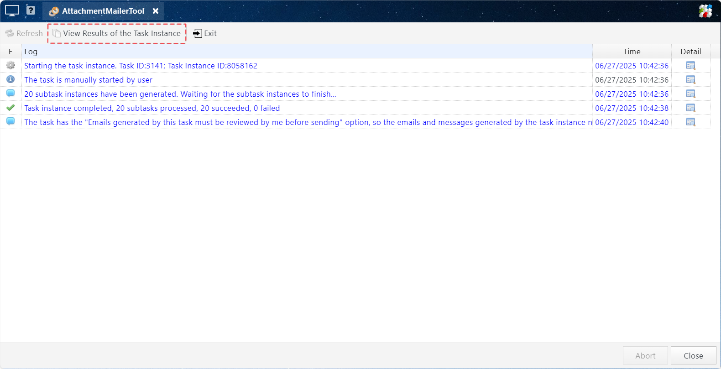
Task: Click the Exit toolbar button
Action: pyautogui.click(x=205, y=33)
